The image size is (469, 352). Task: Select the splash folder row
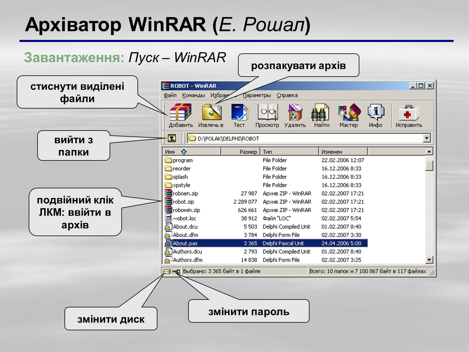[266, 177]
